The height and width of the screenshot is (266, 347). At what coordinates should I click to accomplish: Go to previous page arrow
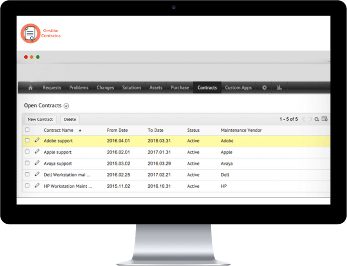click(x=304, y=119)
